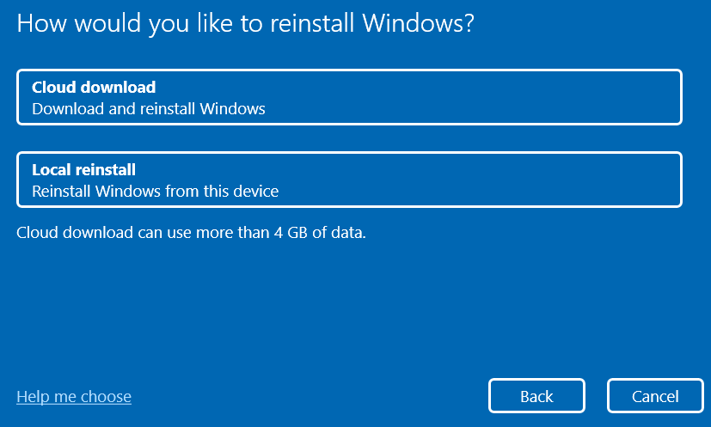Image resolution: width=711 pixels, height=427 pixels.
Task: Open the Help me choose link
Action: point(74,397)
